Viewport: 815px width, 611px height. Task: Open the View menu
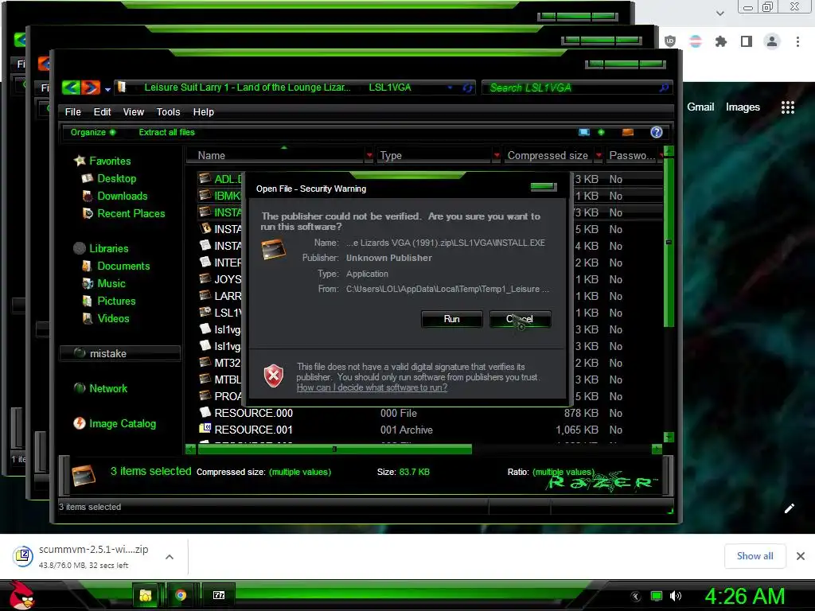tap(133, 111)
